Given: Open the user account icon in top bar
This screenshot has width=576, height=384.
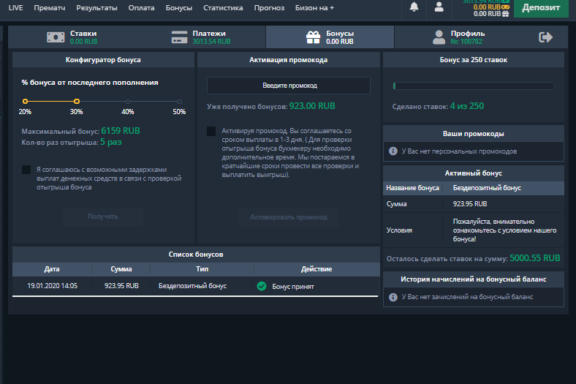Looking at the screenshot, I should (x=439, y=7).
